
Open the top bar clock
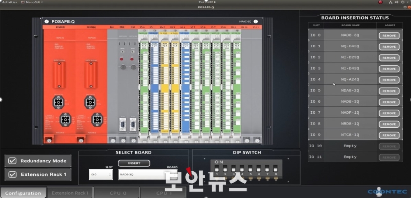207,2
